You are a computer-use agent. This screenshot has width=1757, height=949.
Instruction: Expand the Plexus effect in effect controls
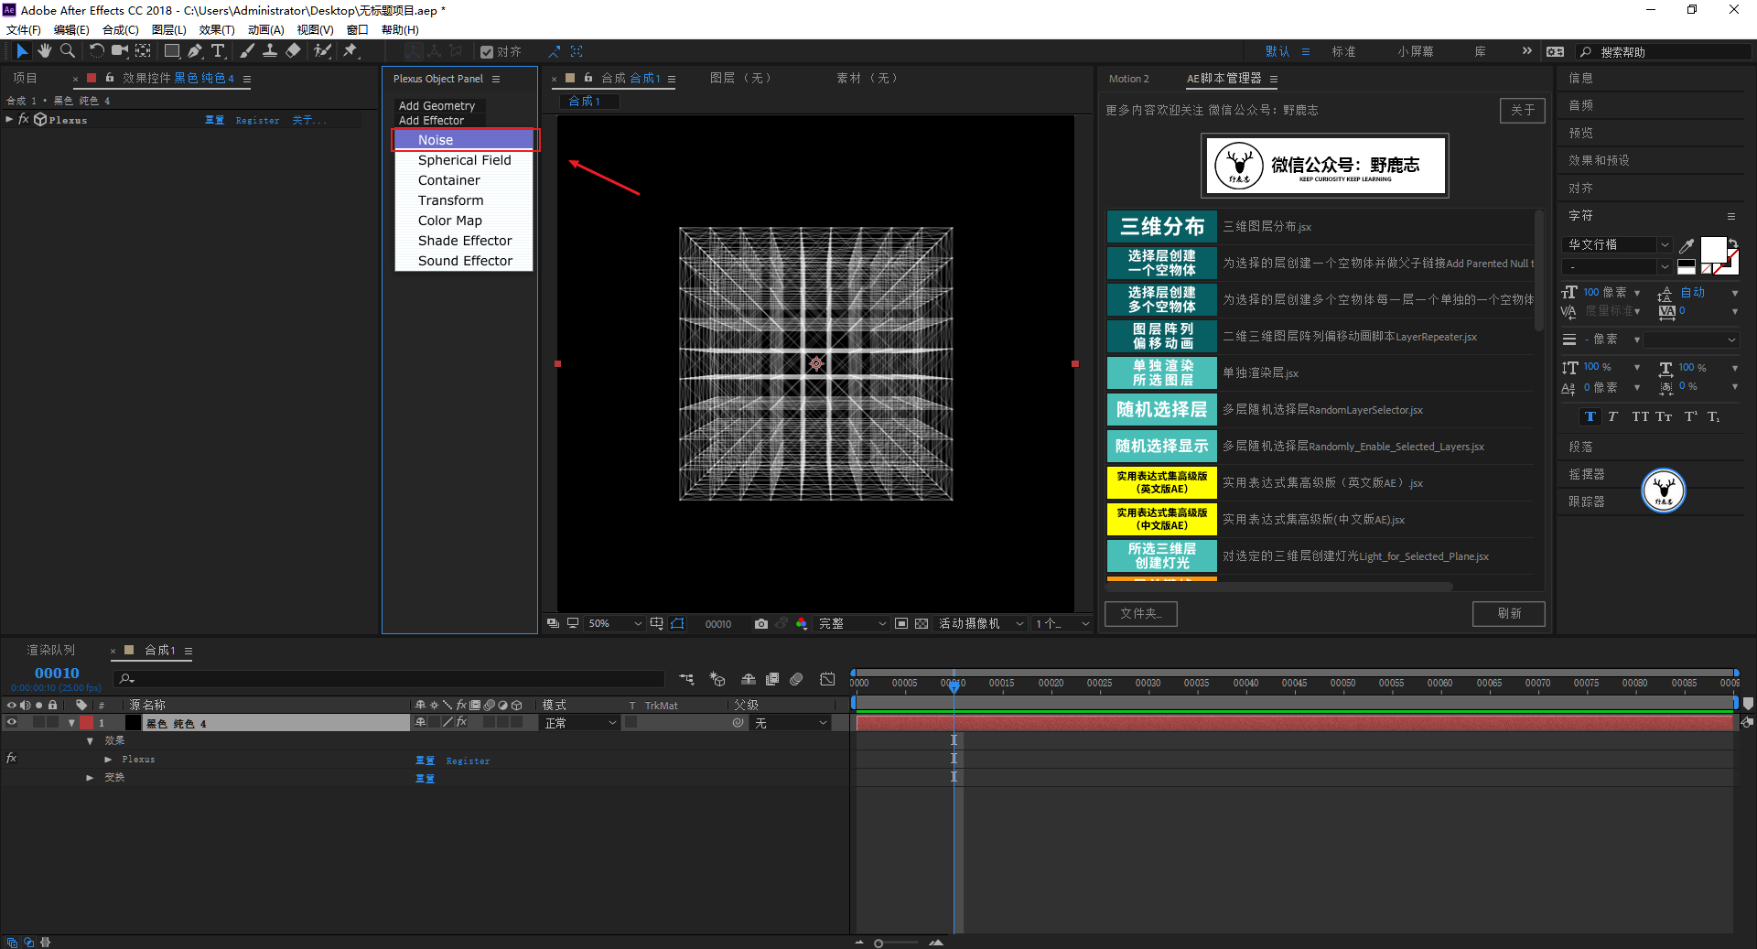pyautogui.click(x=9, y=120)
